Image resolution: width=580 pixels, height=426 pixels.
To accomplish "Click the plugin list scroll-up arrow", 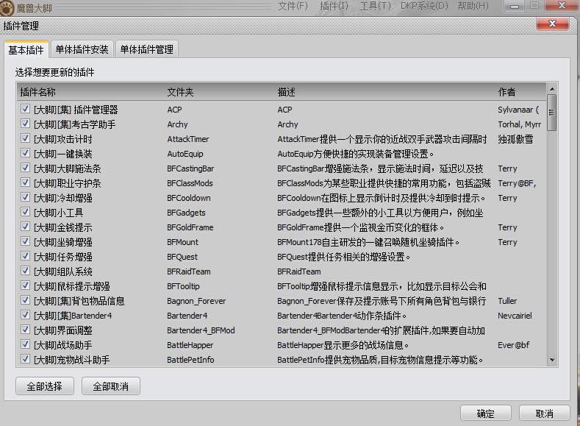I will tap(552, 89).
